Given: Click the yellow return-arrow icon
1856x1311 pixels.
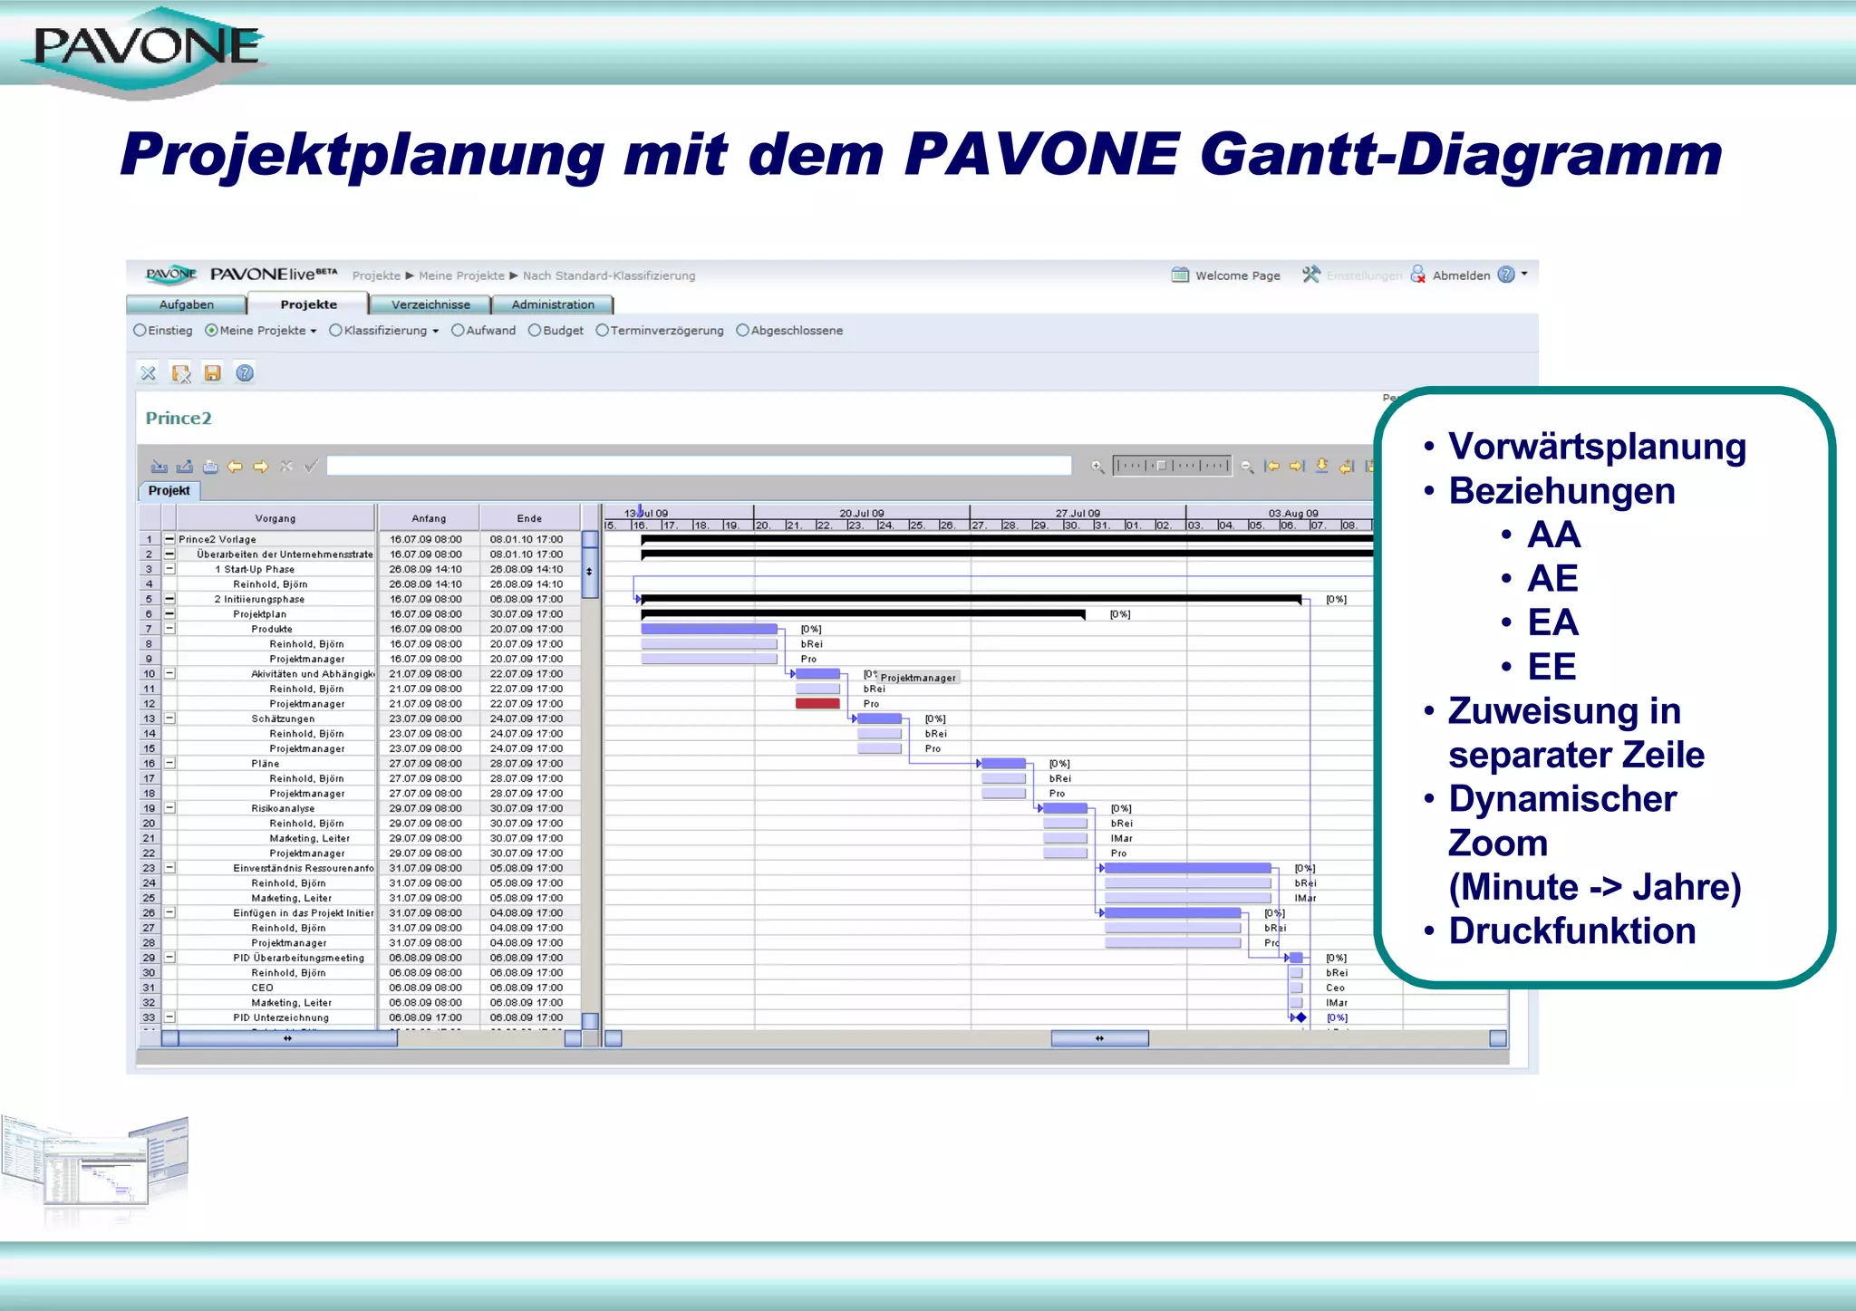Looking at the screenshot, I should pyautogui.click(x=1347, y=467).
